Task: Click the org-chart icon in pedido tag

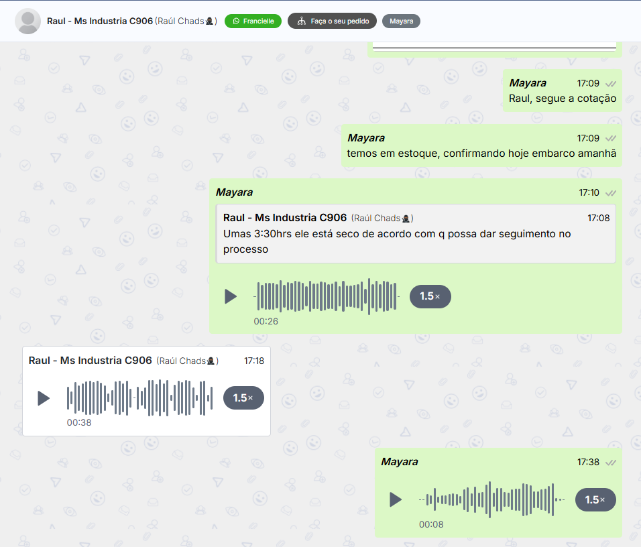Action: pos(301,21)
